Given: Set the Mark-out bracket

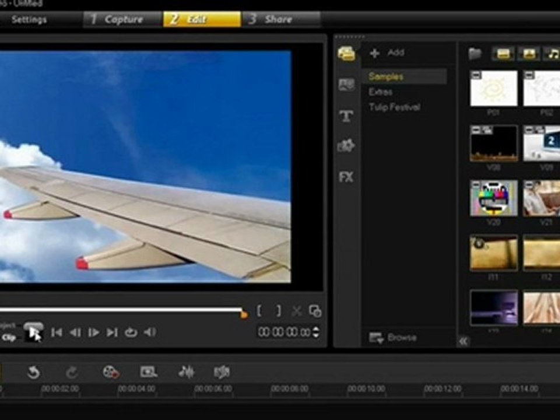Looking at the screenshot, I should click(279, 311).
